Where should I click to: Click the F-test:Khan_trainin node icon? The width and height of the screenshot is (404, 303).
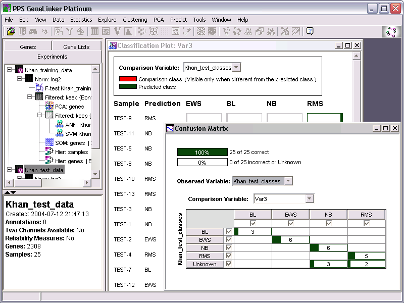39,87
